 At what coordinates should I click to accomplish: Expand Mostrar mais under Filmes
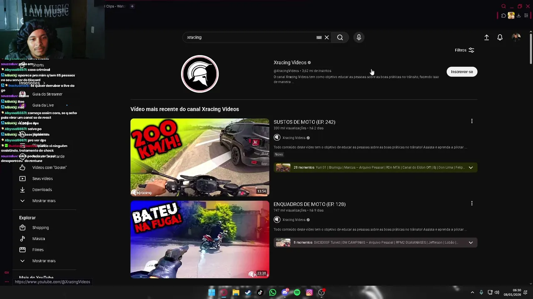(44, 261)
